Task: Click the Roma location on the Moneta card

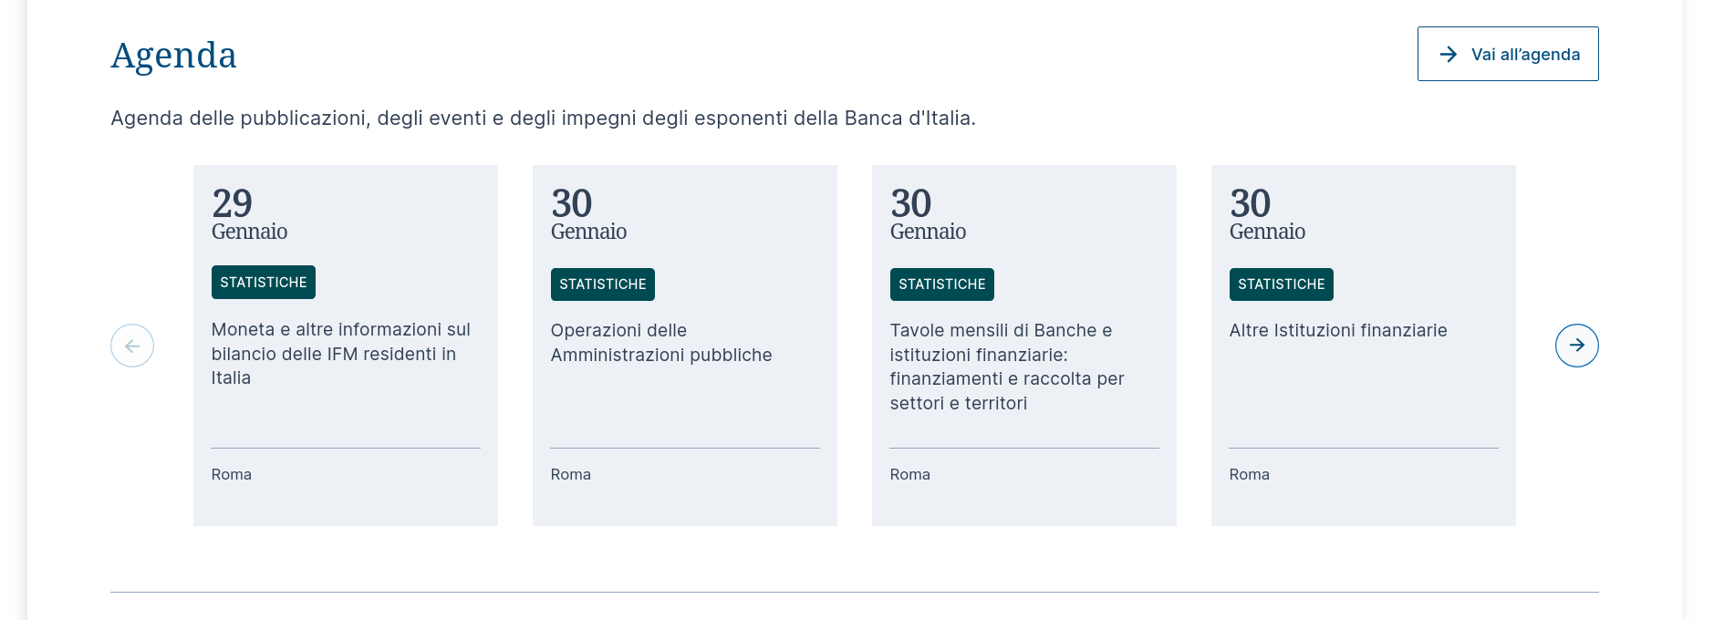Action: [232, 475]
